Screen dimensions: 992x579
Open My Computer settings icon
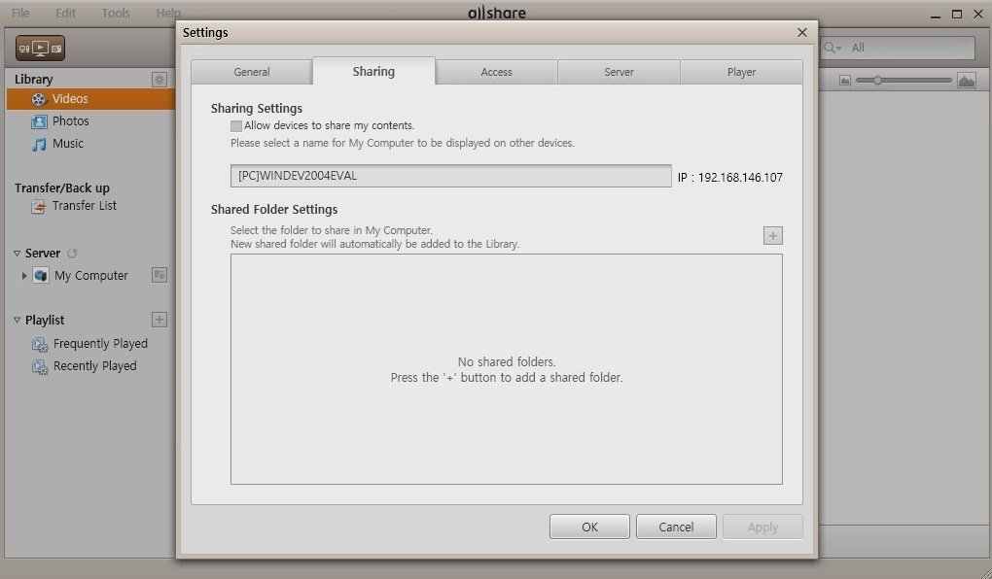[159, 275]
